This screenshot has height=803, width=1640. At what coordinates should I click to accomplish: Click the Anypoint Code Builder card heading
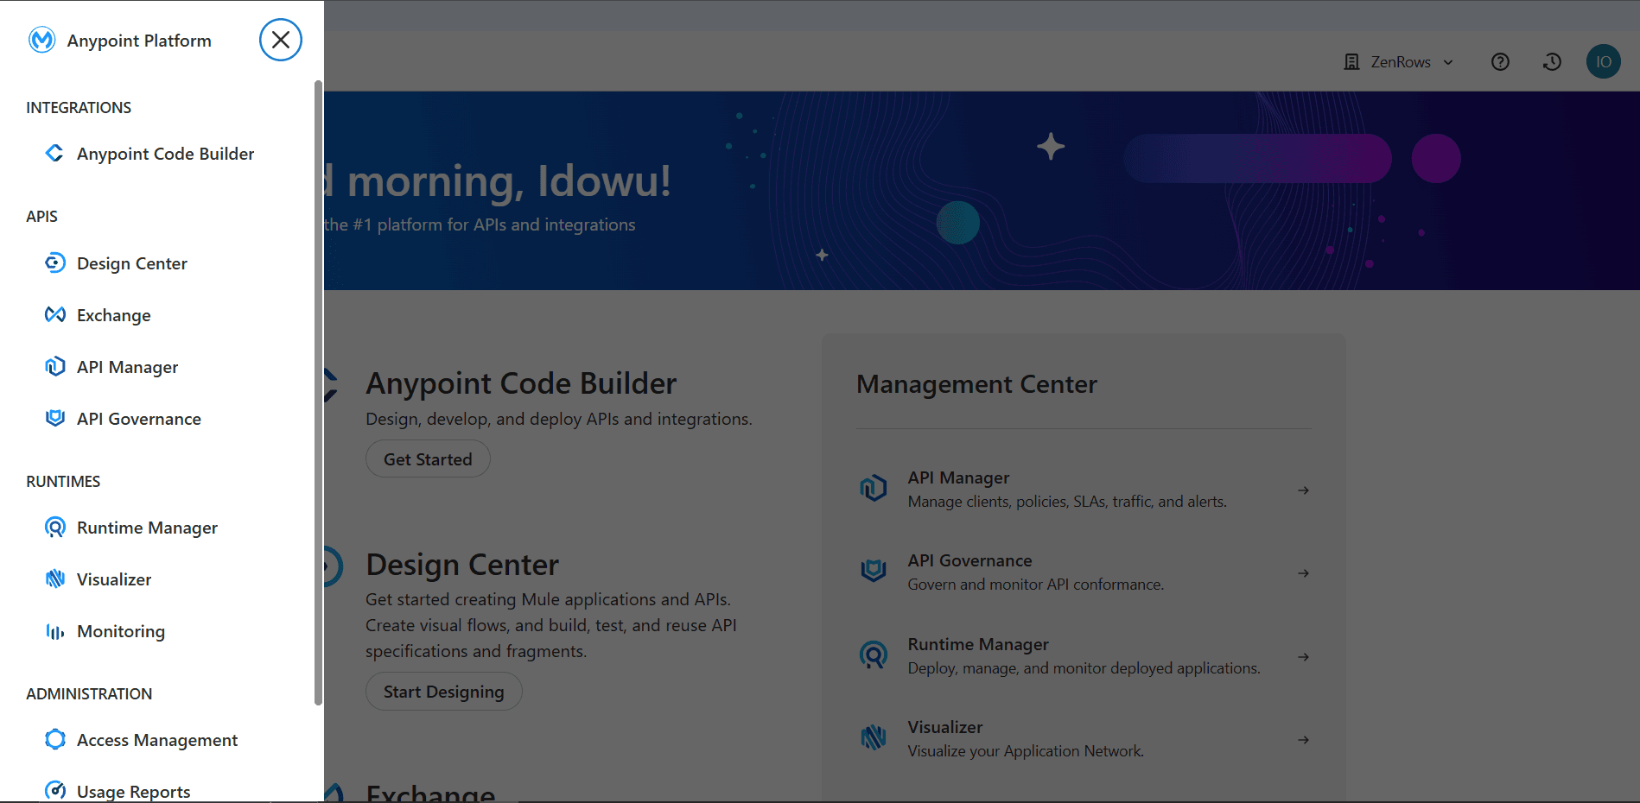pyautogui.click(x=521, y=383)
